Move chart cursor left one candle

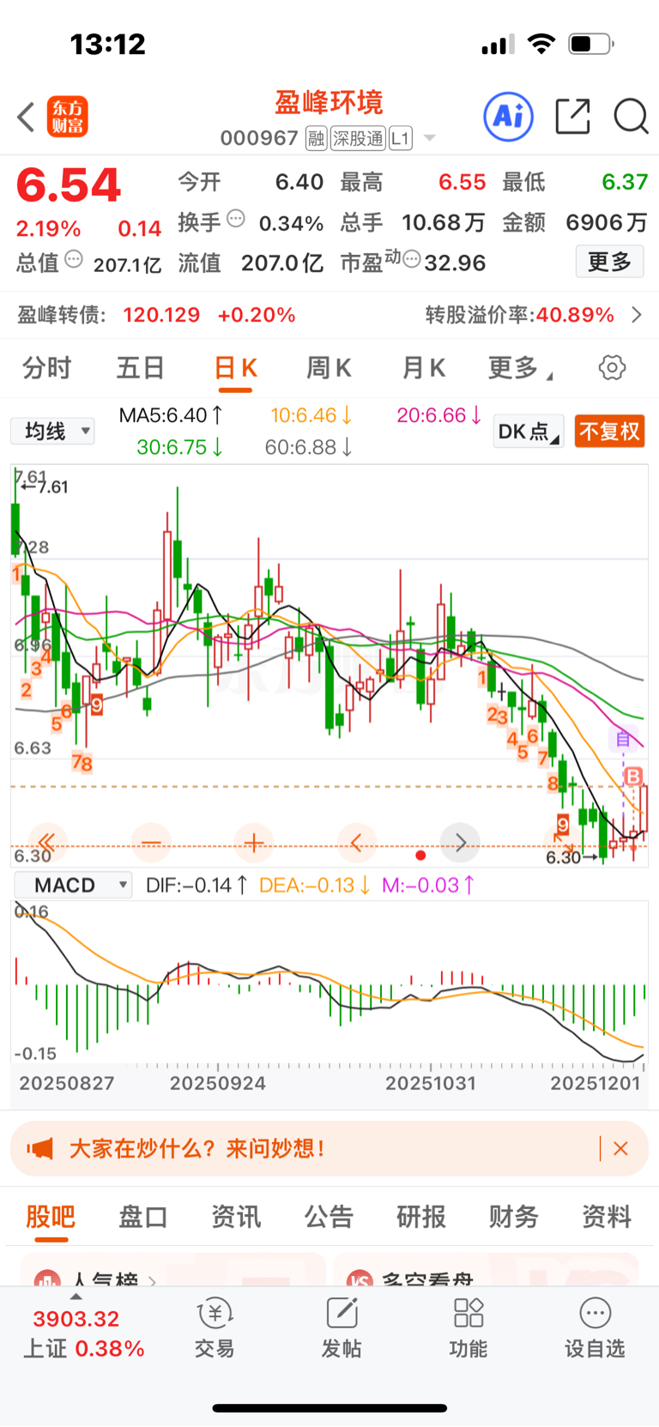pyautogui.click(x=357, y=843)
